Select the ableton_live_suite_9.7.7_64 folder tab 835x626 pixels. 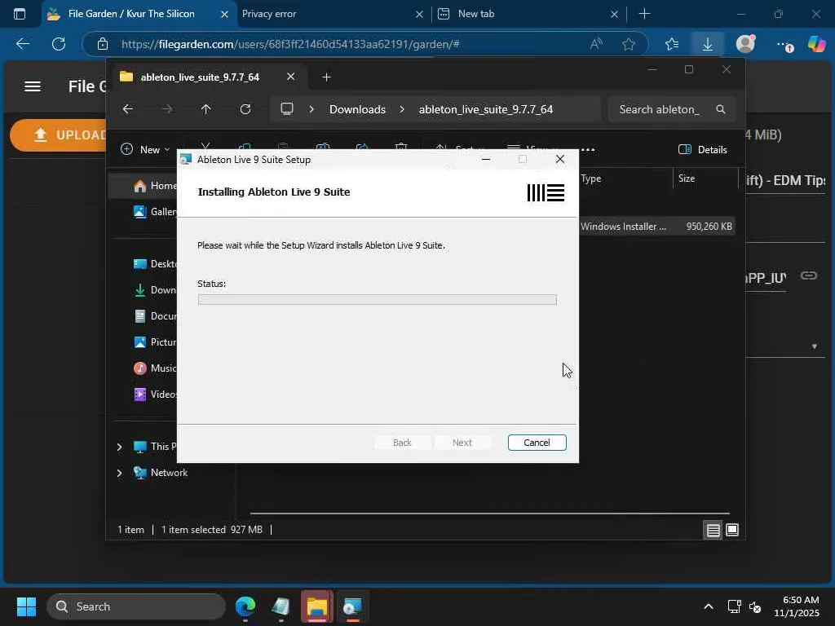[x=200, y=77]
